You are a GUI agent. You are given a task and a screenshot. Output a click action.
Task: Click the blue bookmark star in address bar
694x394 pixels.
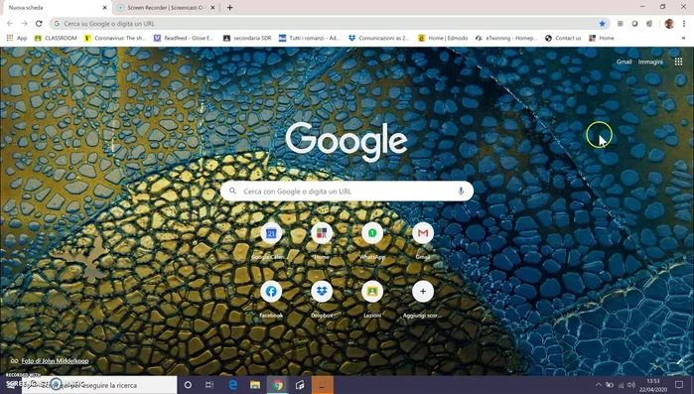coord(602,24)
